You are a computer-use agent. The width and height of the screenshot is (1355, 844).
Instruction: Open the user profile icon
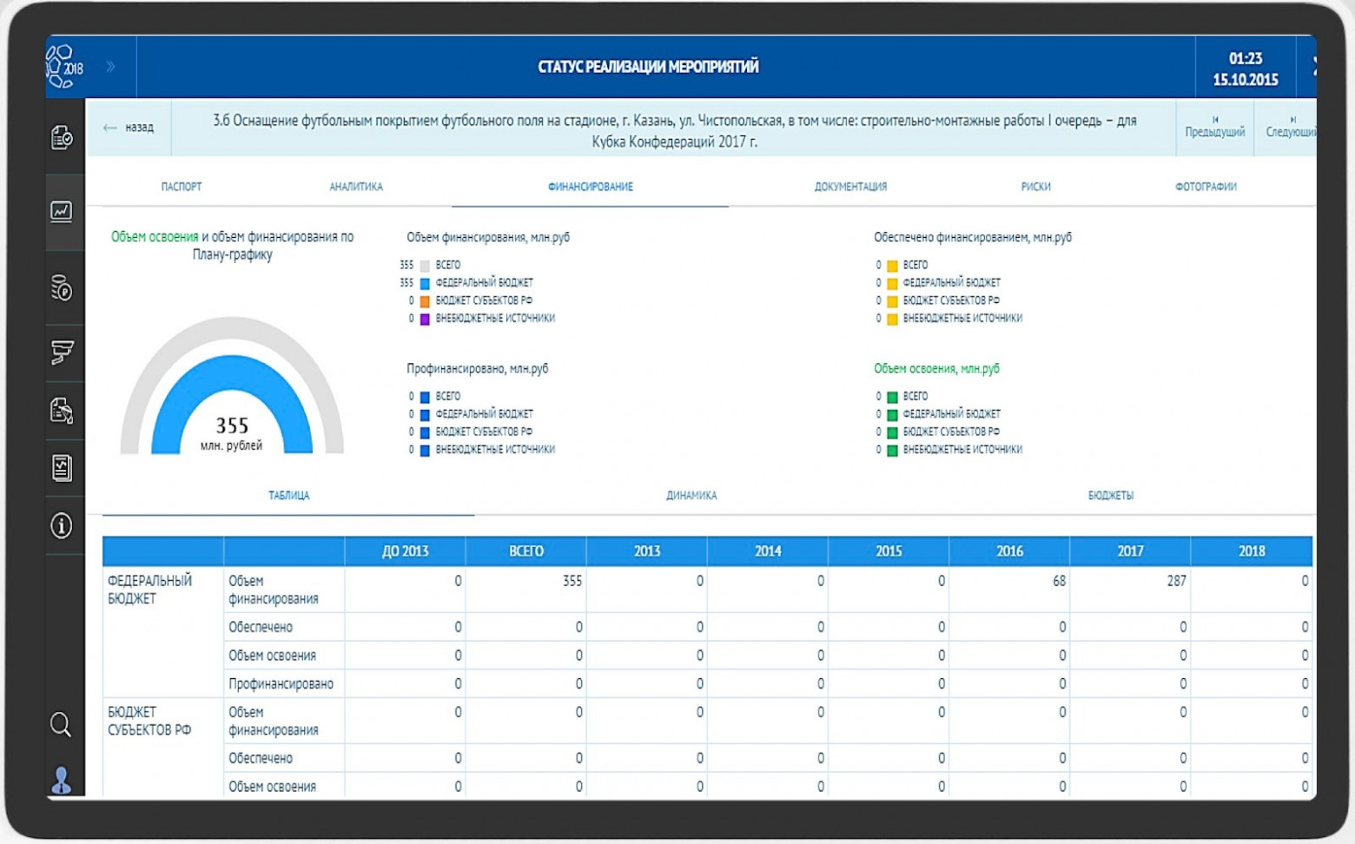[61, 781]
